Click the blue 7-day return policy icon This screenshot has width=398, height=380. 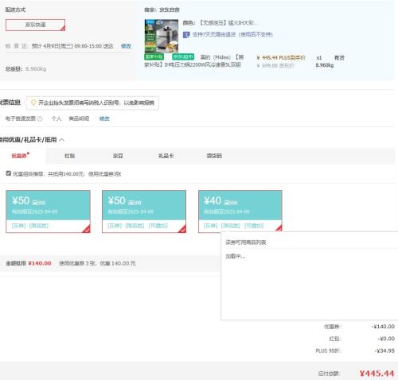click(186, 35)
